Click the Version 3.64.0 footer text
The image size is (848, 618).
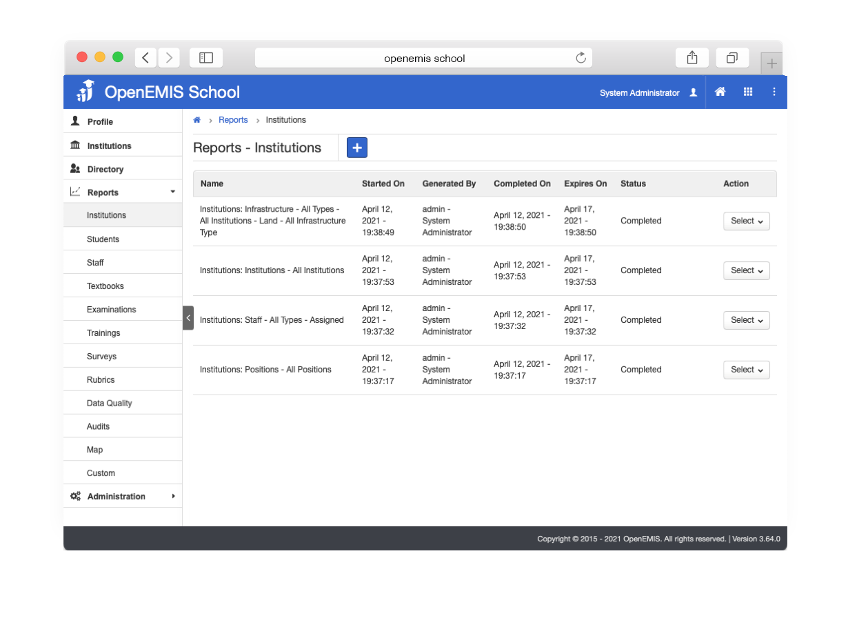[x=756, y=539]
